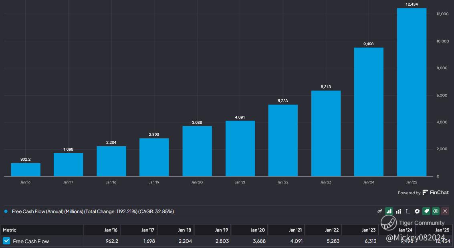Image resolution: width=454 pixels, height=248 pixels.
Task: Hide series using the eye icon
Action: (x=436, y=211)
